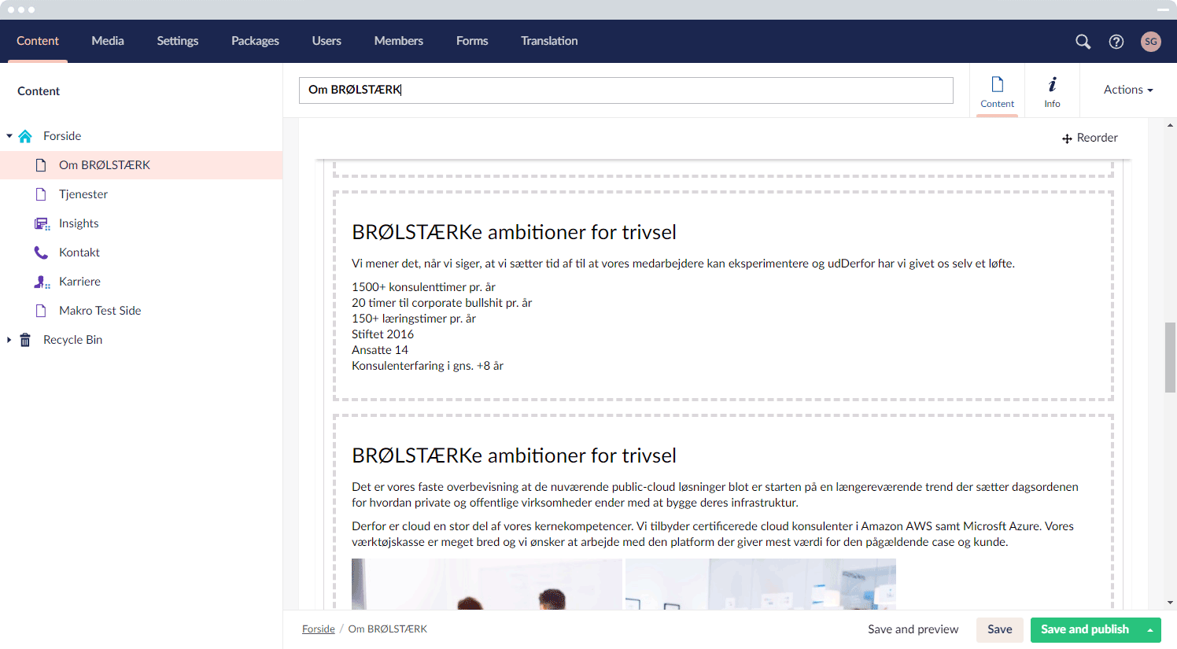Image resolution: width=1177 pixels, height=649 pixels.
Task: Collapse the Forside tree node
Action: [8, 135]
